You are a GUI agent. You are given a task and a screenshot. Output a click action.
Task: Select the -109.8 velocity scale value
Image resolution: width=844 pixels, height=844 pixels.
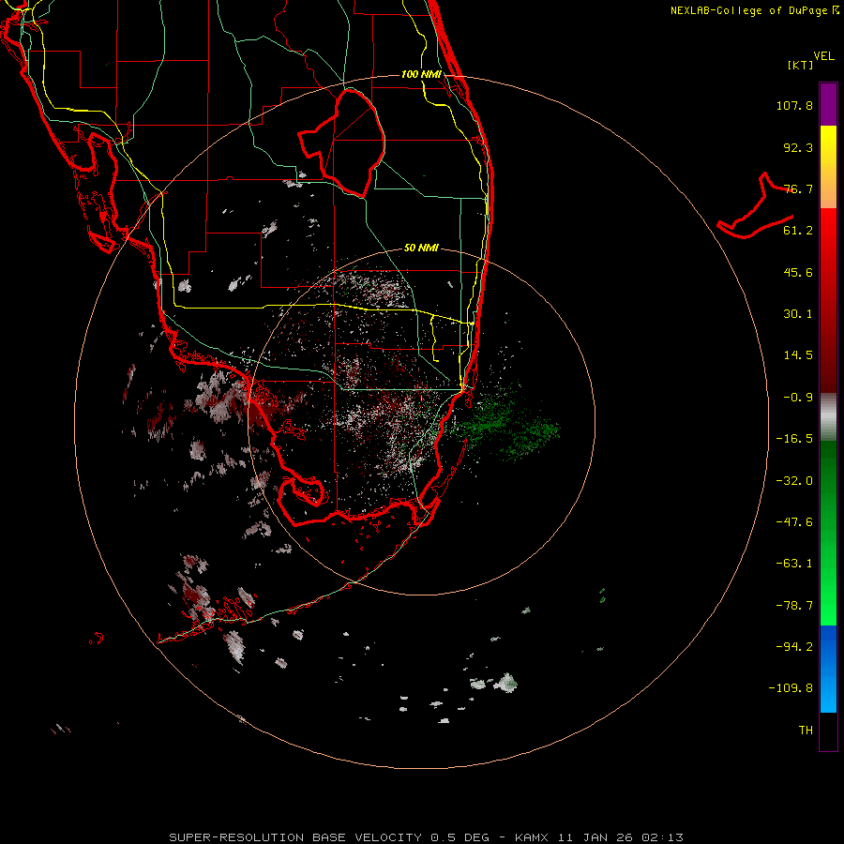pos(791,688)
